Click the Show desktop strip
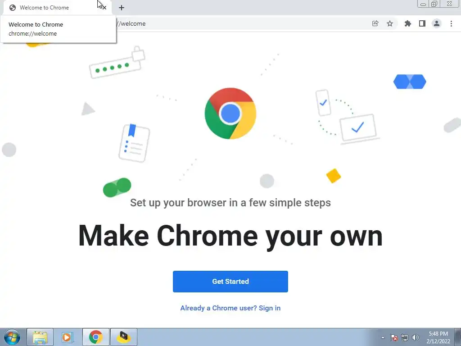Image resolution: width=461 pixels, height=346 pixels. click(x=457, y=337)
